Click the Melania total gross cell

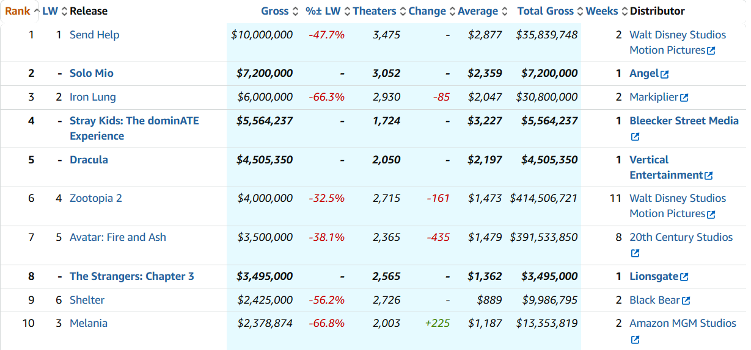click(547, 323)
